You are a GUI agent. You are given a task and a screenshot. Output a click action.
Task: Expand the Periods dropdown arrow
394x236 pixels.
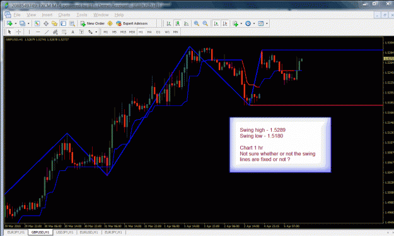coord(254,23)
